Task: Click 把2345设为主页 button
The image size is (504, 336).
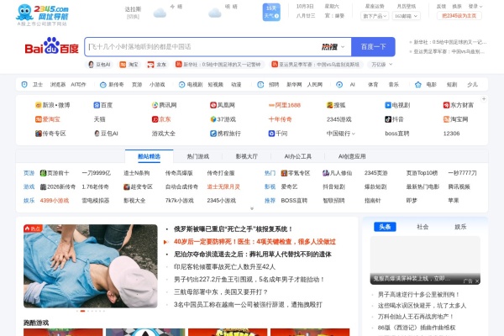Action: click(459, 16)
